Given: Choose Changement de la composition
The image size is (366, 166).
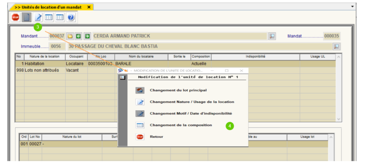Looking at the screenshot, I should [181, 125].
